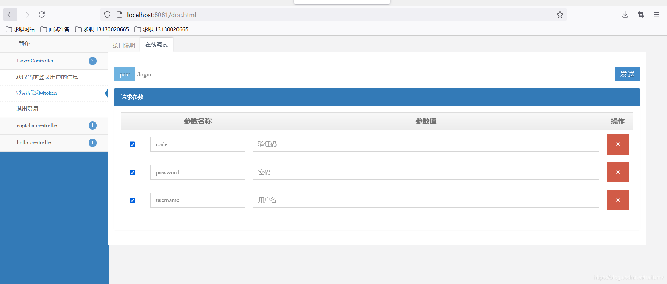Open the last 求职 13130020665 bookmark folder
The image size is (667, 284).
pyautogui.click(x=162, y=29)
